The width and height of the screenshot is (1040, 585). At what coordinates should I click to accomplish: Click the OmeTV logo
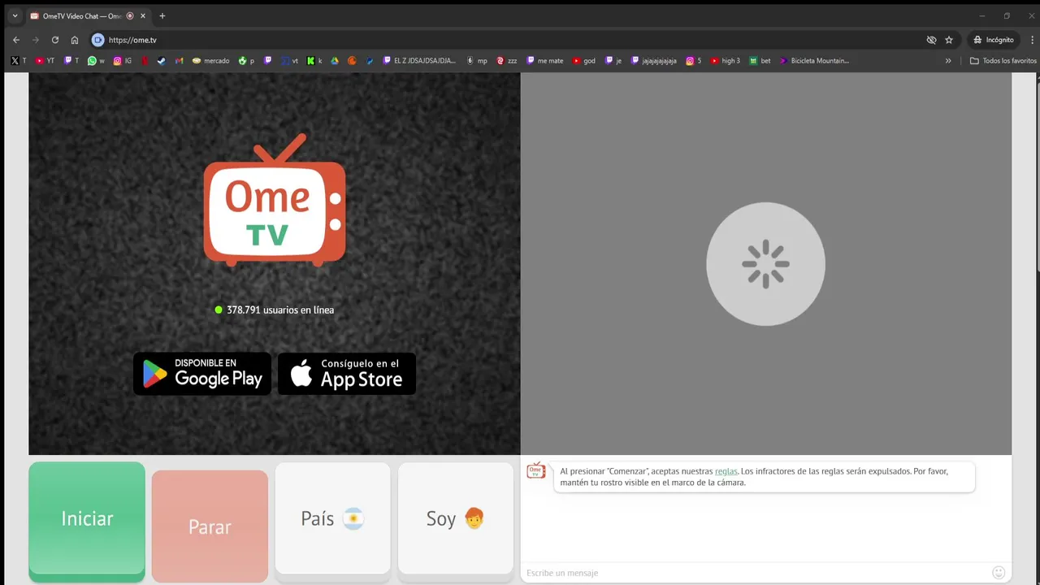point(275,200)
